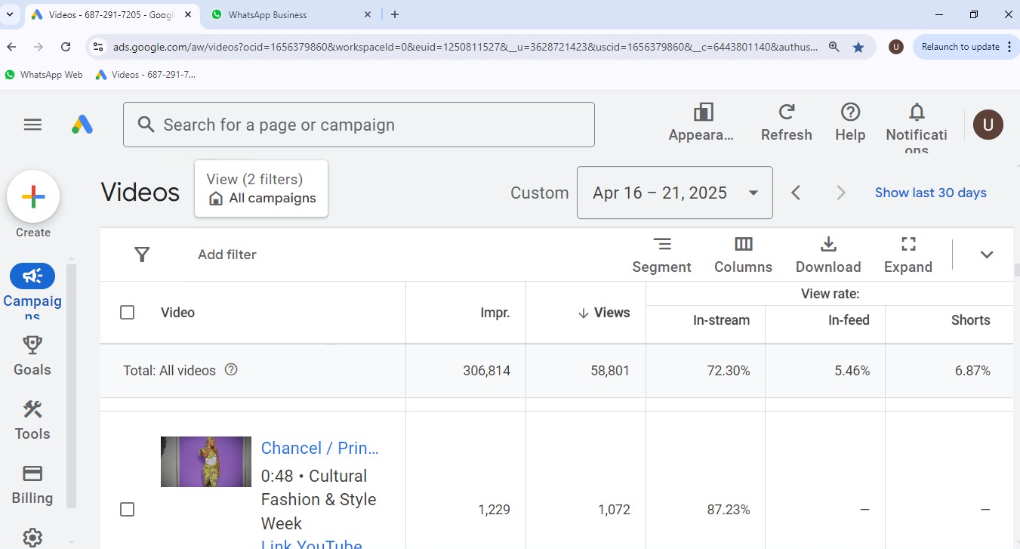Click the Show last 30 days link
The height and width of the screenshot is (549, 1020).
(x=930, y=193)
